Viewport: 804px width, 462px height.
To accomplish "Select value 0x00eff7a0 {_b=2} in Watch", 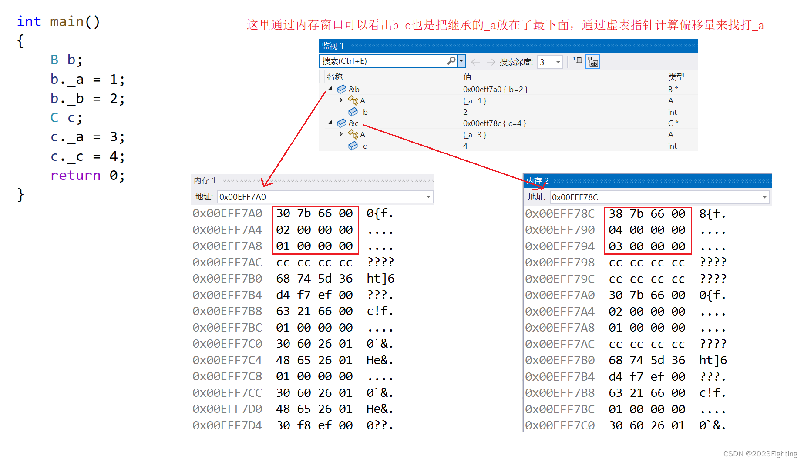I will [x=495, y=89].
